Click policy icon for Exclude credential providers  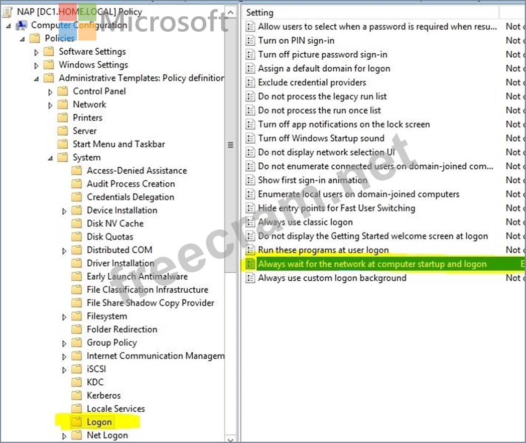pyautogui.click(x=250, y=82)
